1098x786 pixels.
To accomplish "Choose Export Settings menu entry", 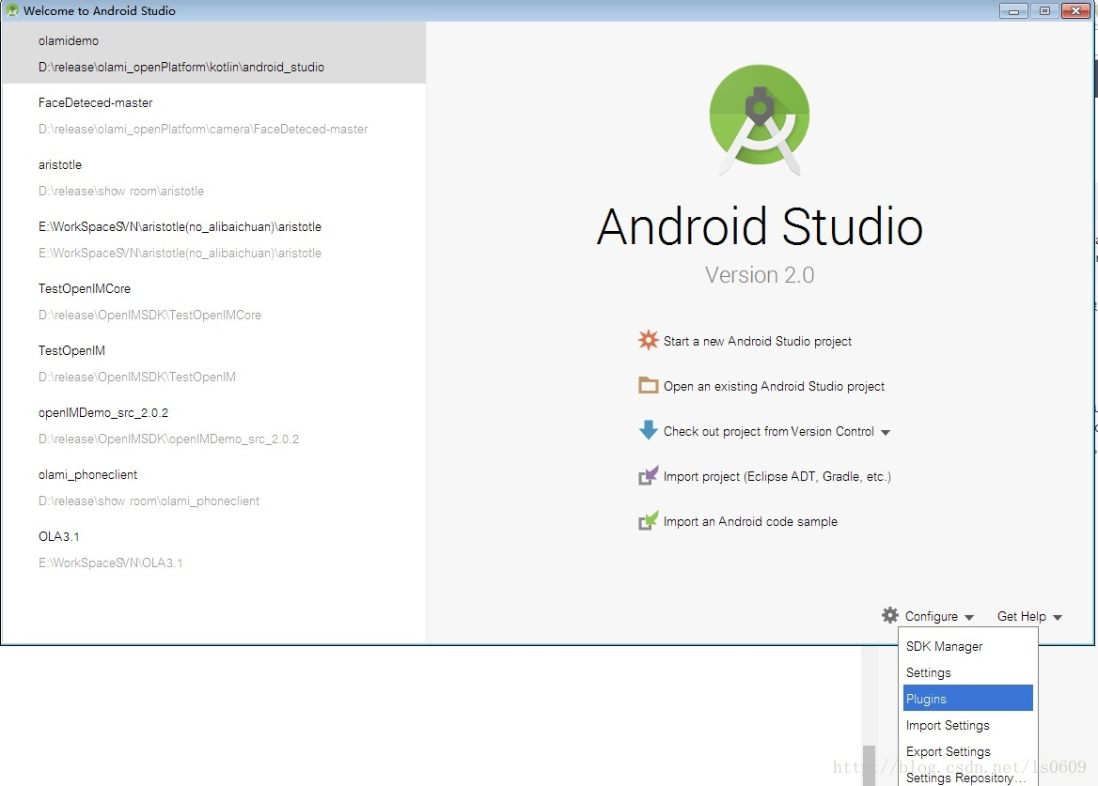I will [967, 751].
